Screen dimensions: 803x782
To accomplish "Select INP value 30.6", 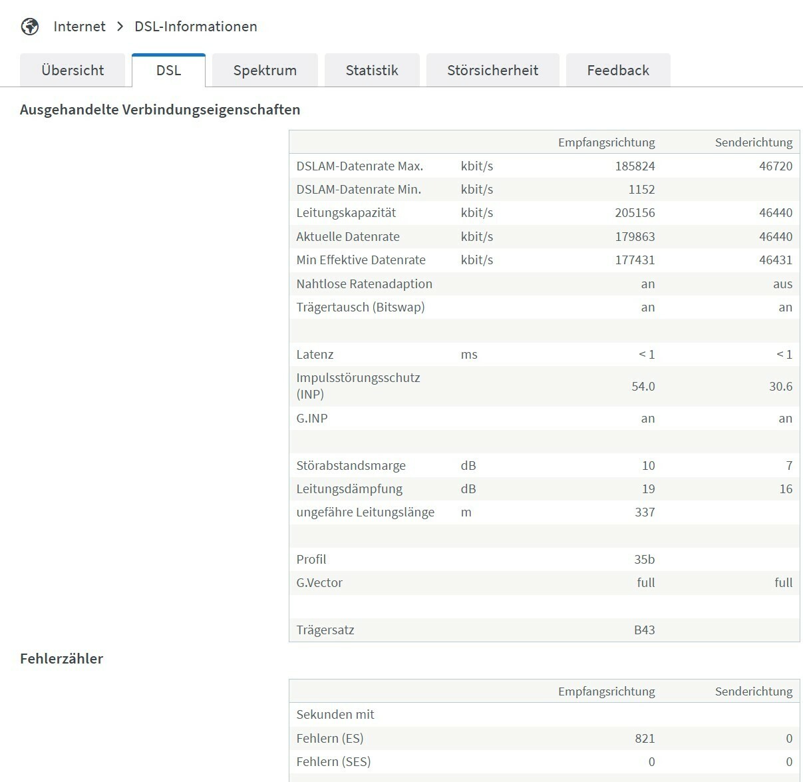I will [780, 387].
